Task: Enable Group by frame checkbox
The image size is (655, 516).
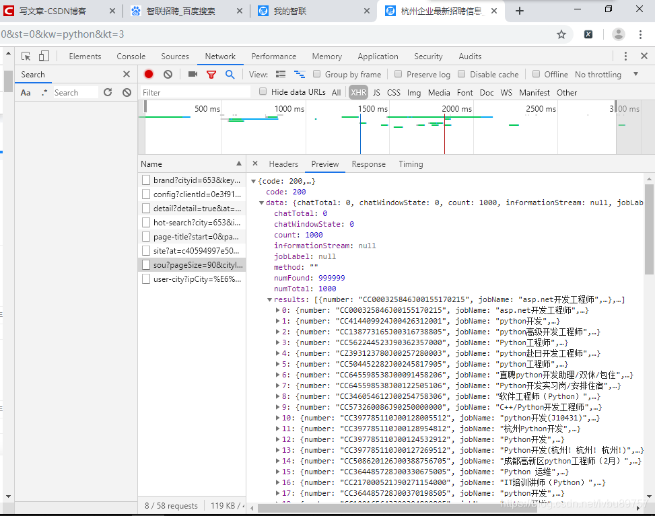Action: 317,74
